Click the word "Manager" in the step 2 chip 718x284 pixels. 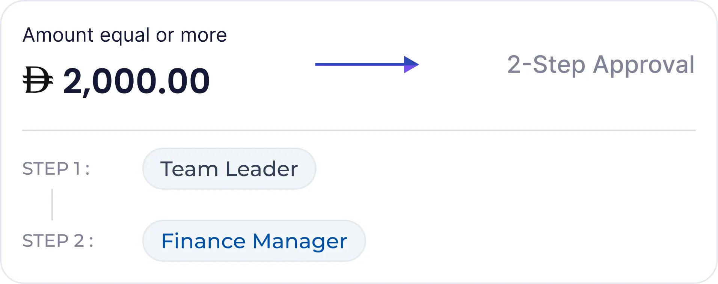coord(300,242)
